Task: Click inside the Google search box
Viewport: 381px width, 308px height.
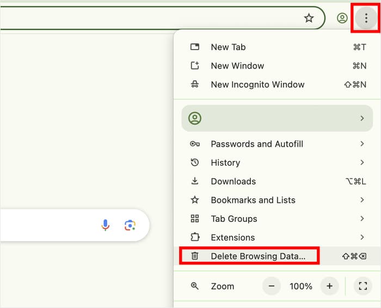Action: pyautogui.click(x=75, y=225)
